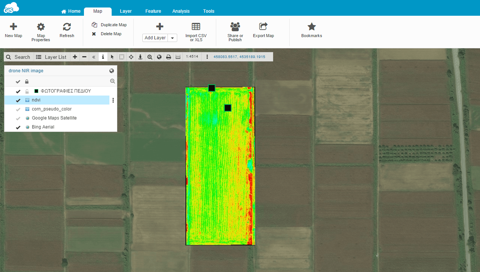Select the info identify tool
This screenshot has height=272, width=480.
point(103,57)
